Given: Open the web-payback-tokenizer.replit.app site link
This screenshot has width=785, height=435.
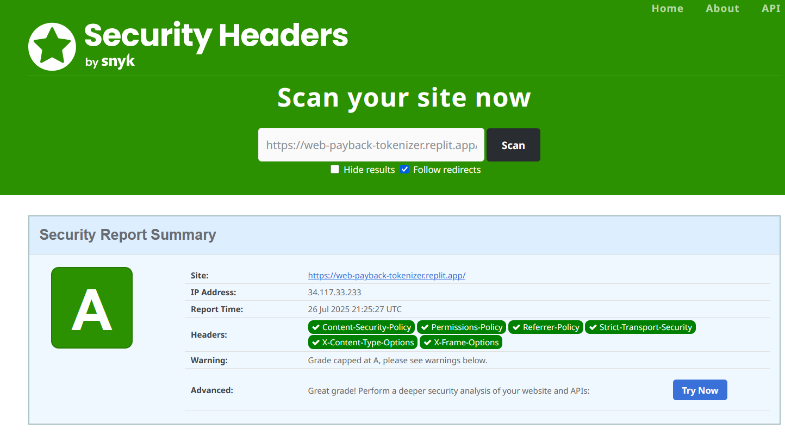Looking at the screenshot, I should [x=387, y=275].
